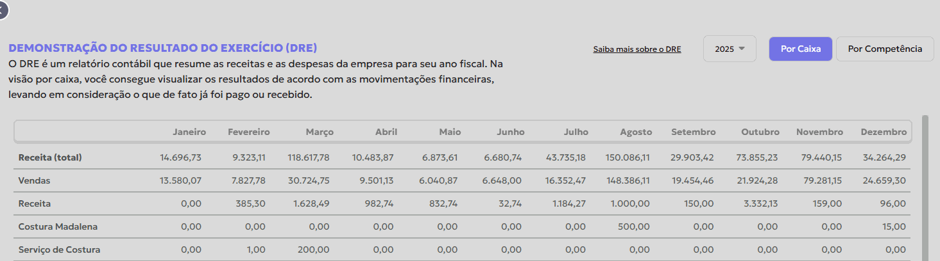Switch to the Por Caixa view
940x261 pixels.
(x=800, y=49)
